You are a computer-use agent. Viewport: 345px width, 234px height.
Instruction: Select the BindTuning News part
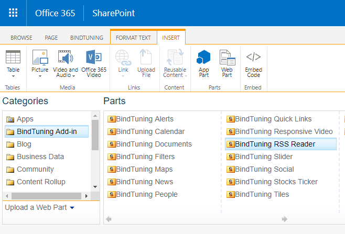[140, 182]
